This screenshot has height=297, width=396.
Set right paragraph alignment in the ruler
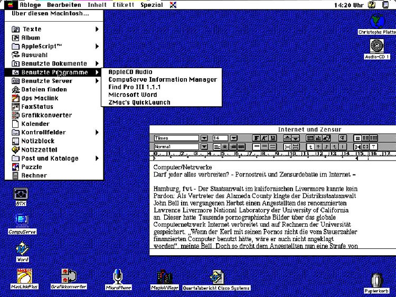233,146
